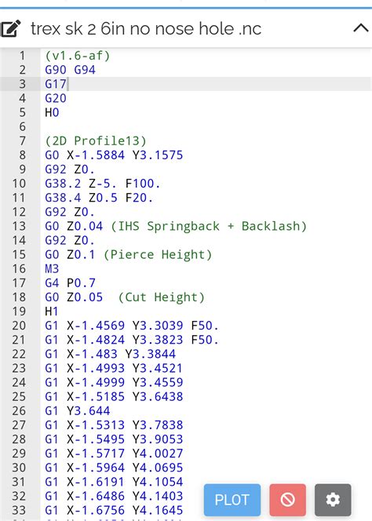This screenshot has height=521, width=372.
Task: Click the '(2D Profile13)' comment line
Action: 96,141
